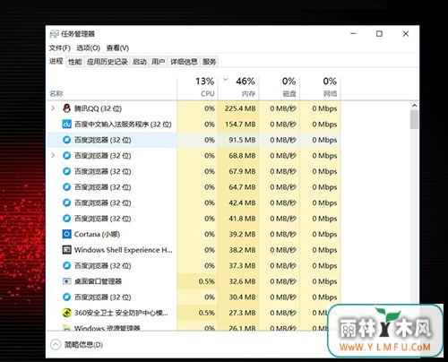Click the Baidu browser icon in the 68.8 MB row
448x362 pixels.
(x=66, y=156)
